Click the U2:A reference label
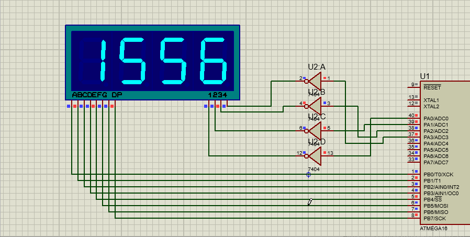The height and width of the screenshot is (237, 470). coord(317,67)
